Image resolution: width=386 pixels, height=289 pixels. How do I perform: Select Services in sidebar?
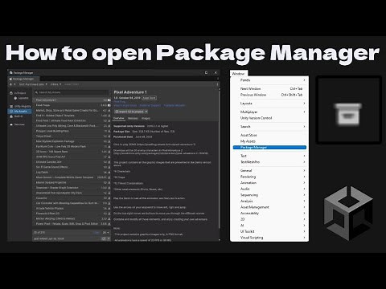pyautogui.click(x=19, y=124)
